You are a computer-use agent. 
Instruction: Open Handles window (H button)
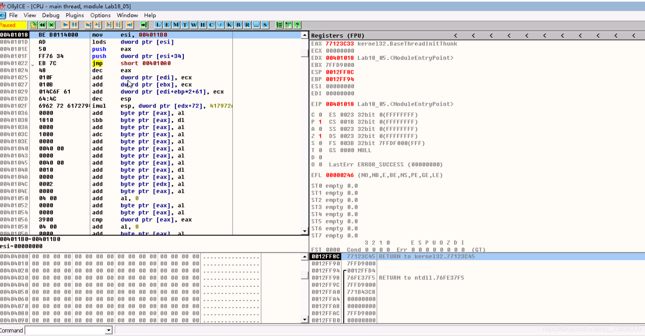pyautogui.click(x=203, y=25)
